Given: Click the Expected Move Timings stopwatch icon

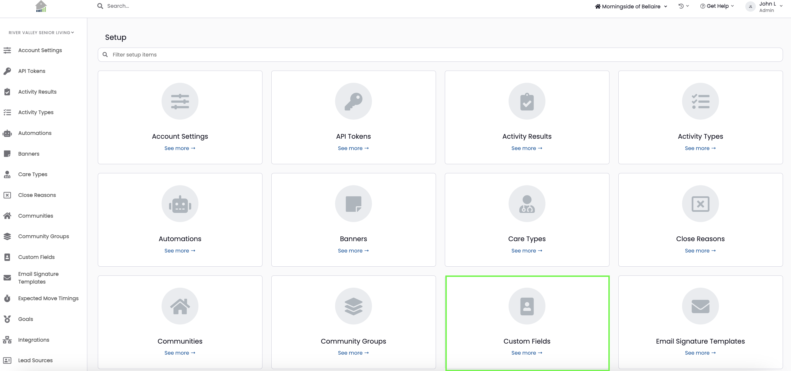Looking at the screenshot, I should tap(7, 298).
